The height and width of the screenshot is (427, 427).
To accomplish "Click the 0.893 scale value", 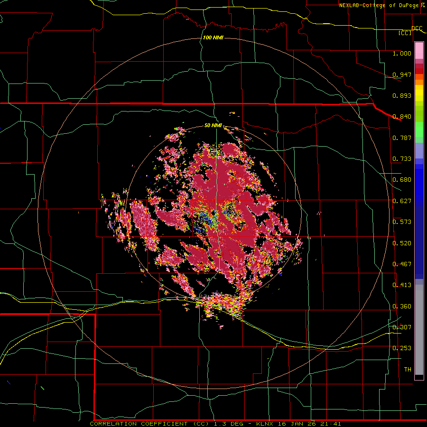I will click(402, 95).
